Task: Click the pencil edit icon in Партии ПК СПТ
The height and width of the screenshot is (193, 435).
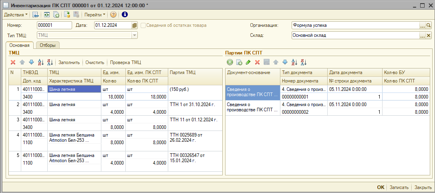Action: coord(248,62)
